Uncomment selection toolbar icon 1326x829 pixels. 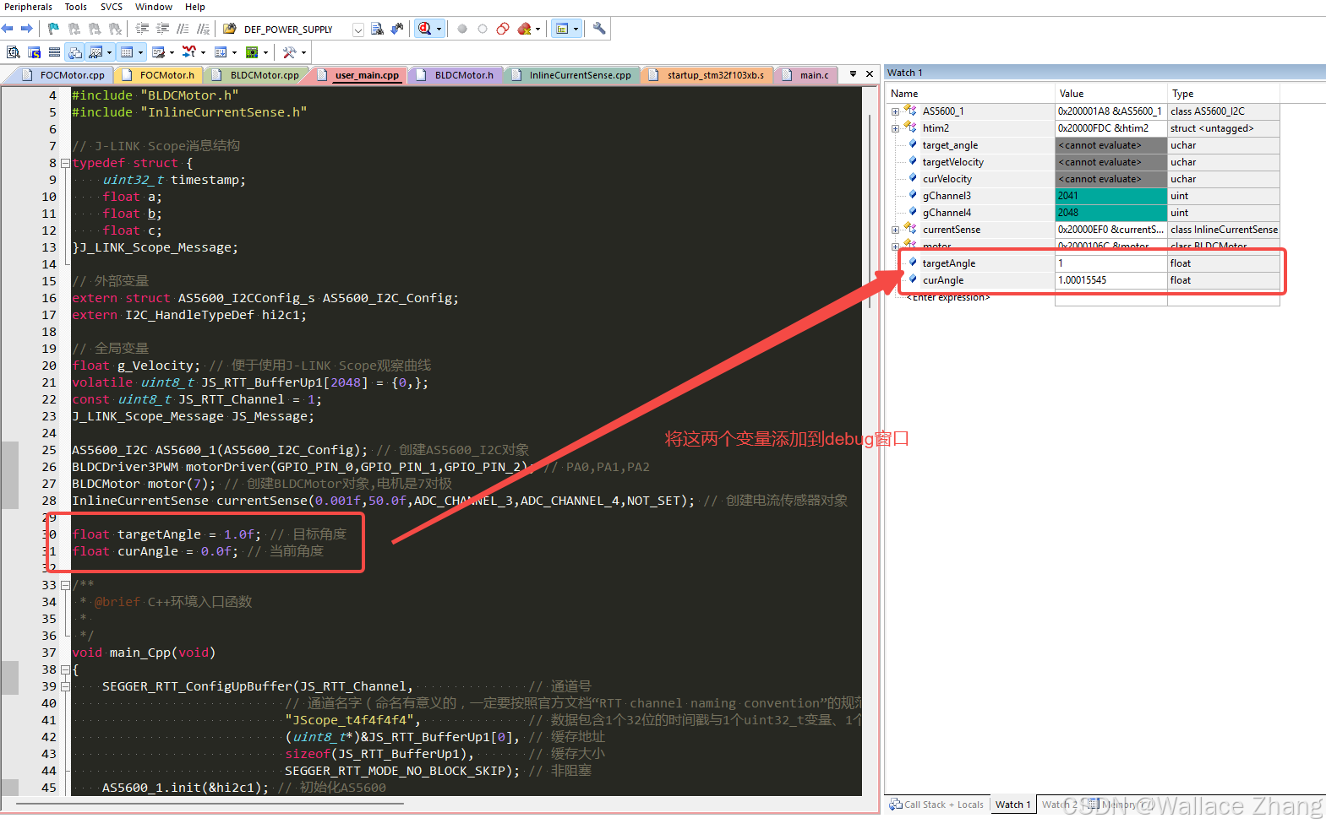click(203, 29)
